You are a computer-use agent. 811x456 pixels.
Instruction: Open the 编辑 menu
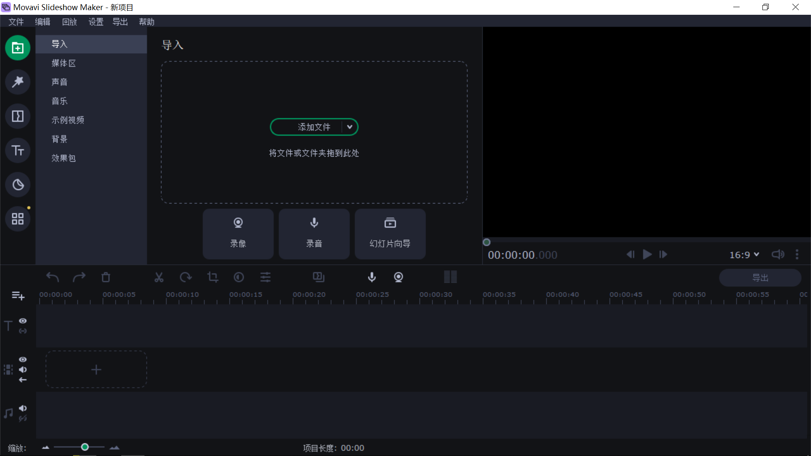click(43, 22)
